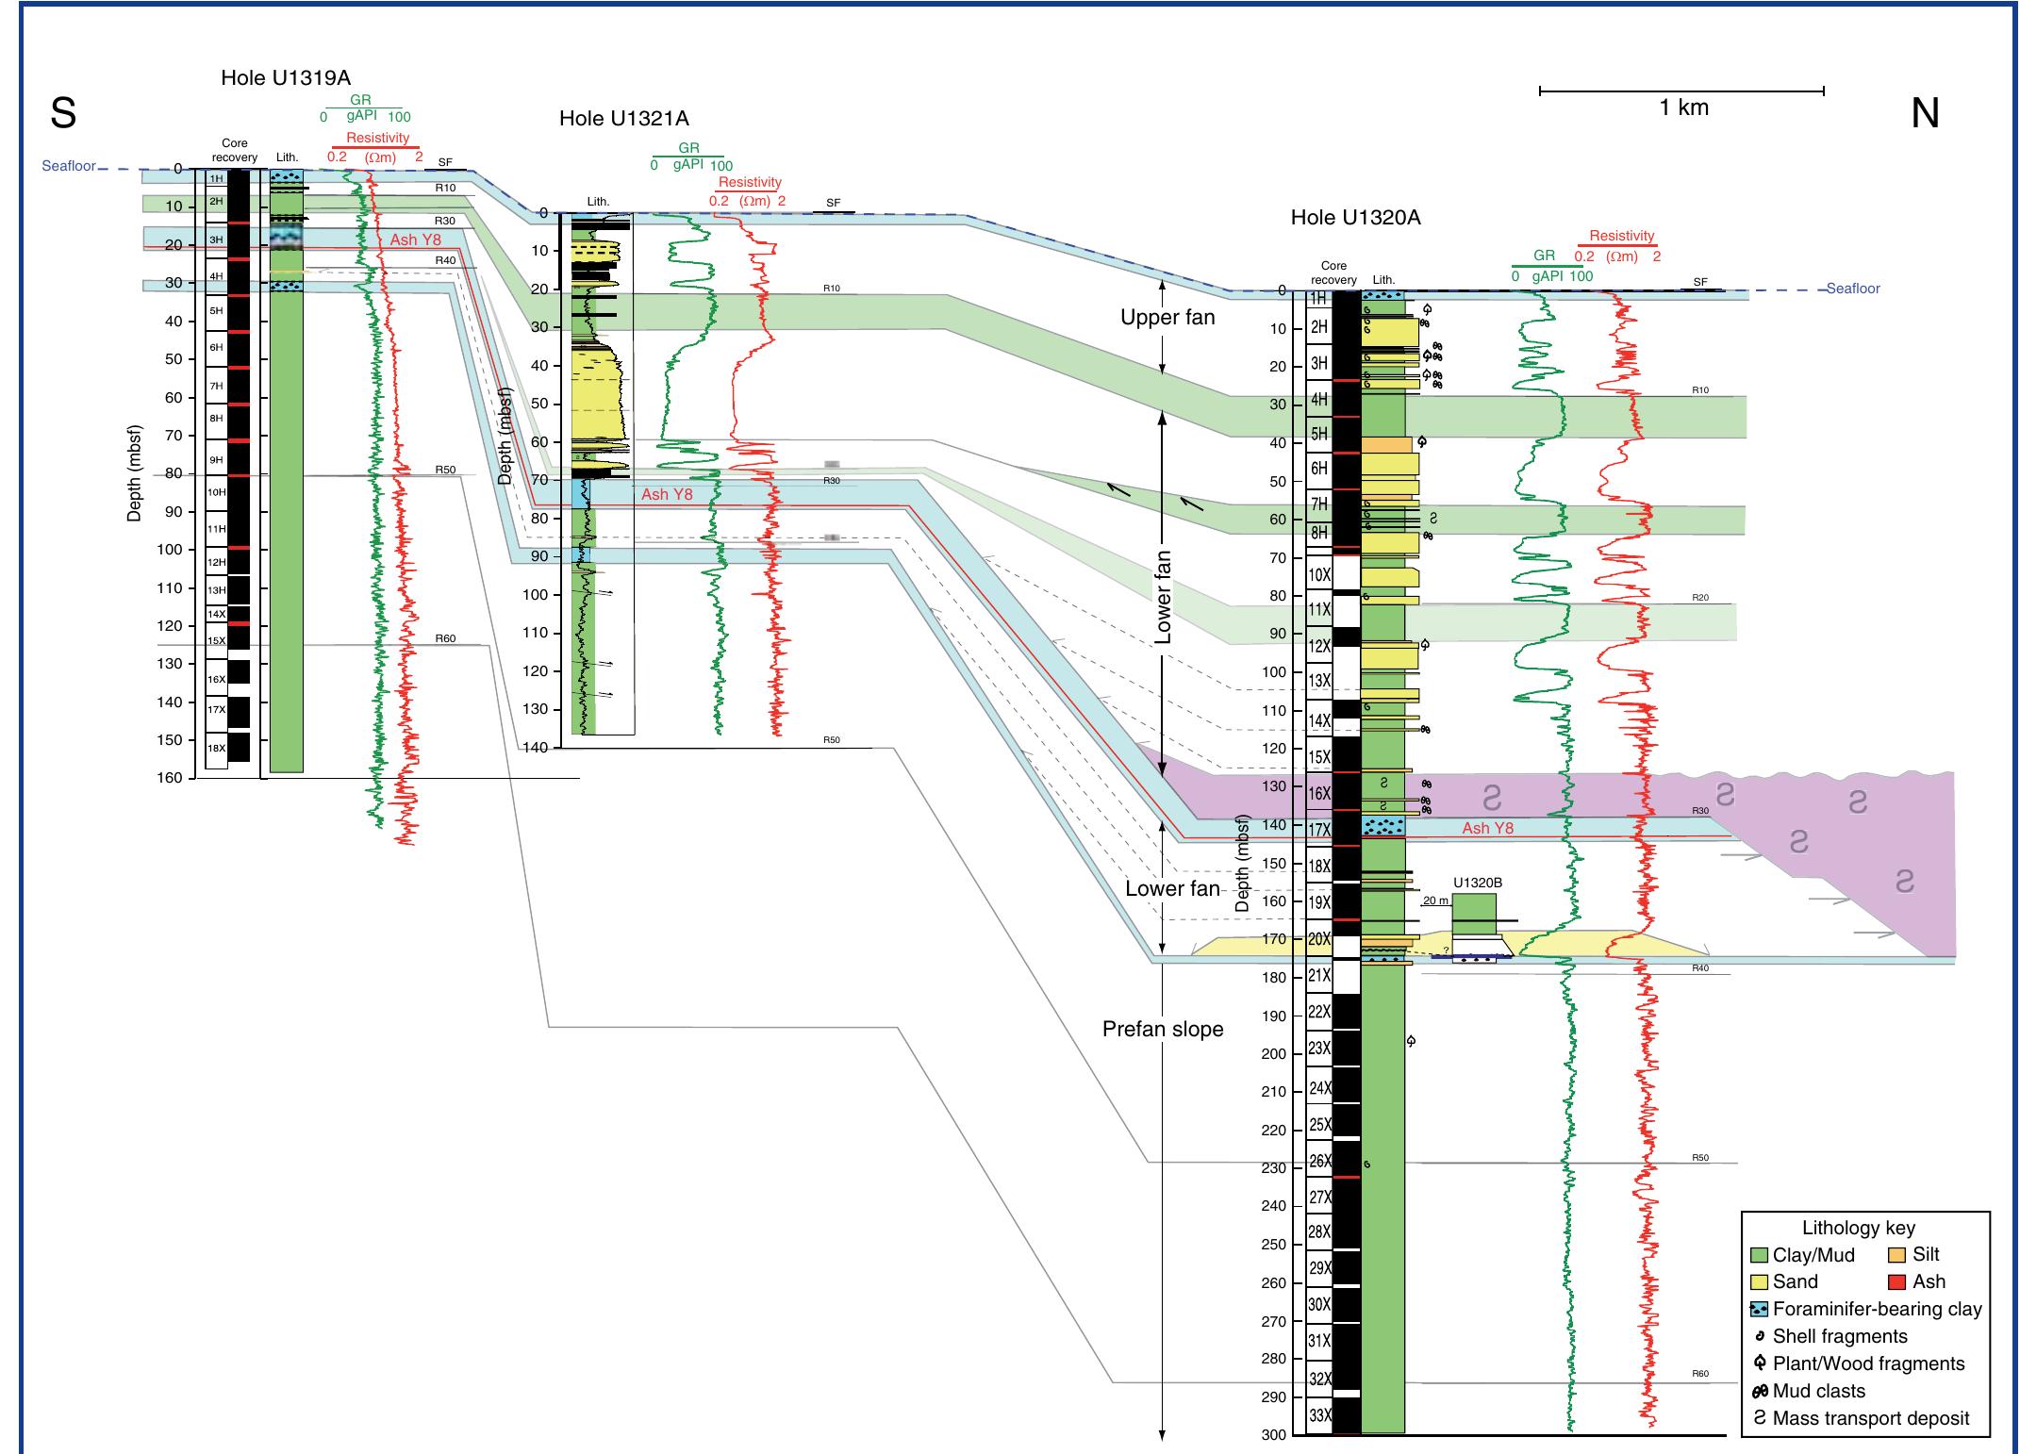Click core section 33X in Hole U1320A
The width and height of the screenshot is (2020, 1454).
point(1319,1415)
